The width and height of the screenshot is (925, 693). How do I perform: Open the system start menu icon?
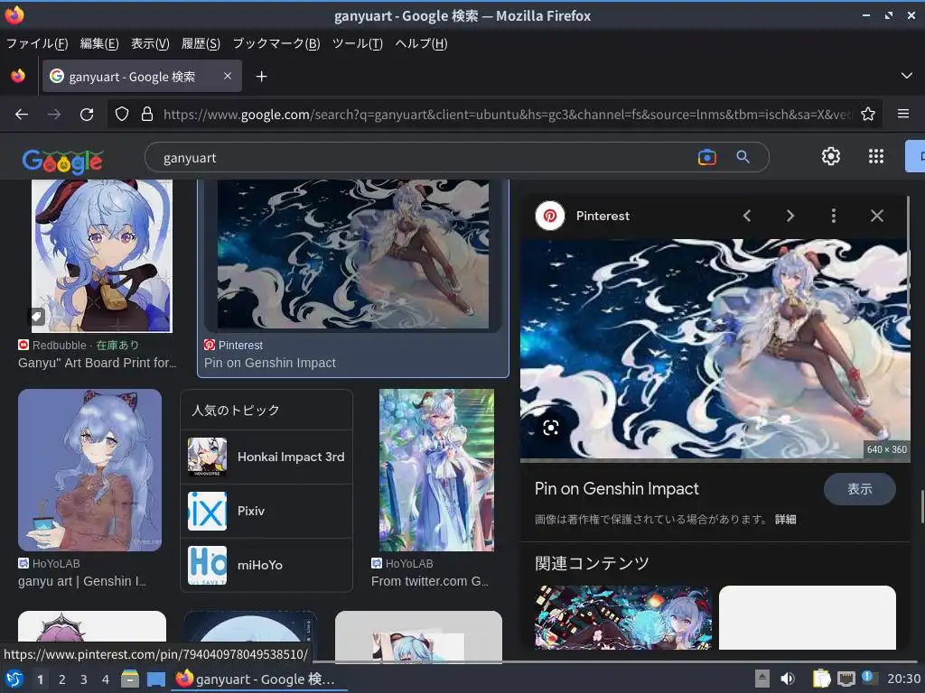(14, 679)
